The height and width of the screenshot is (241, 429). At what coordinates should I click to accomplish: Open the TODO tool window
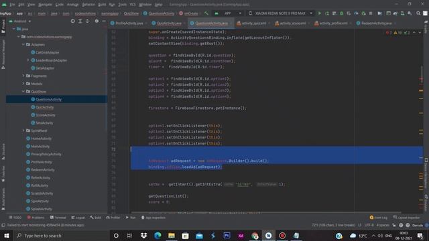(x=15, y=218)
